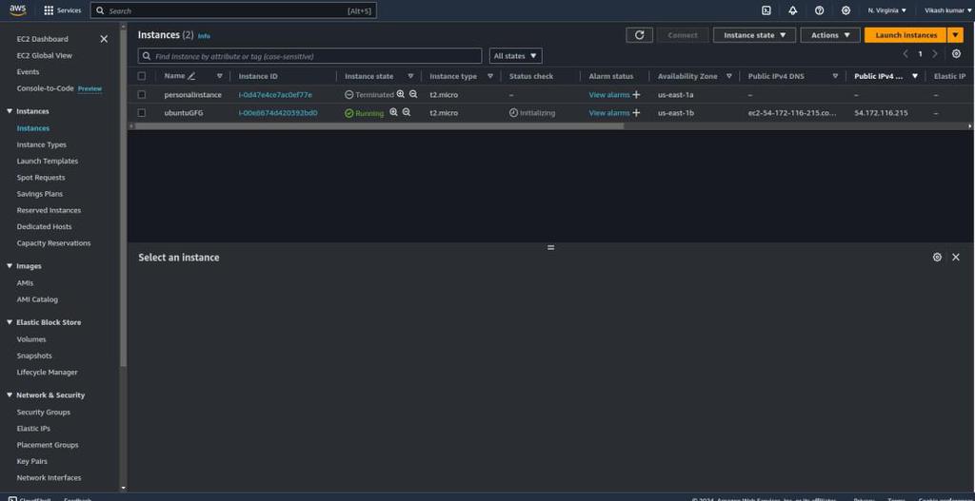Close the Select an instance panel

[x=956, y=257]
